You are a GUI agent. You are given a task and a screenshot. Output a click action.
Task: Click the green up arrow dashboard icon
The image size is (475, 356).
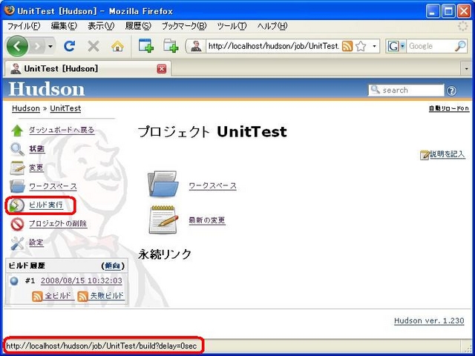point(17,131)
